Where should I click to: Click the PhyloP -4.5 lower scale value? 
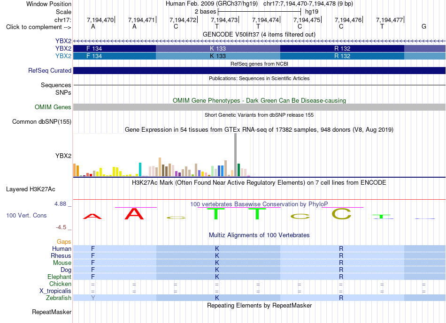click(x=61, y=227)
